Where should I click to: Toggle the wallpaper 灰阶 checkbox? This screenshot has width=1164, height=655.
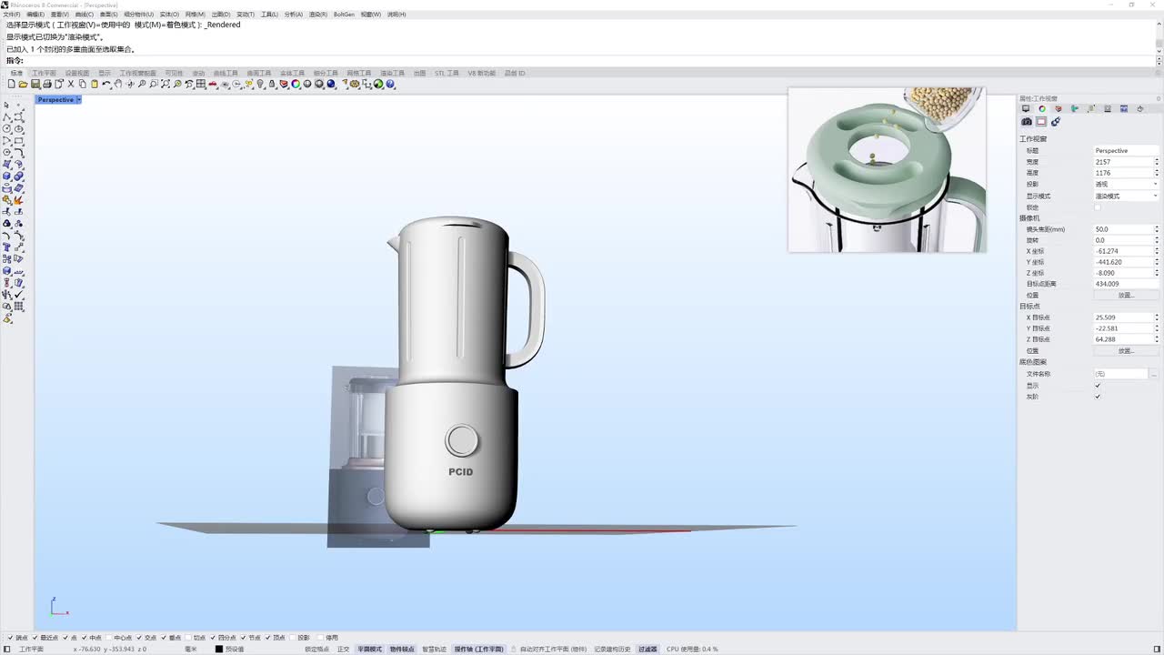1098,397
